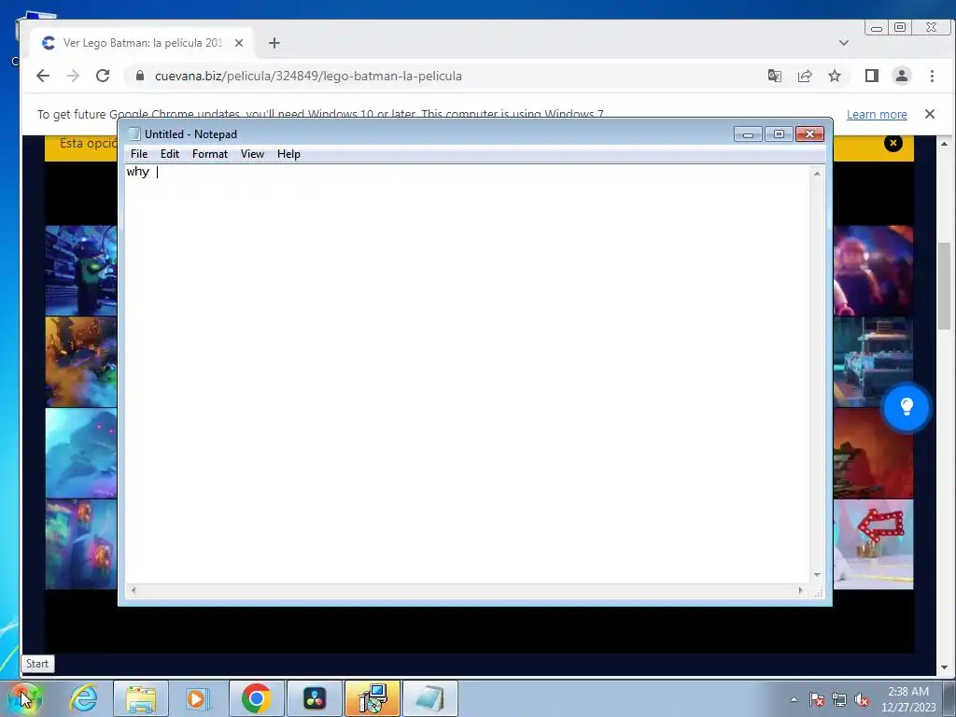Select the Lego Batman Chrome tab

tap(142, 43)
